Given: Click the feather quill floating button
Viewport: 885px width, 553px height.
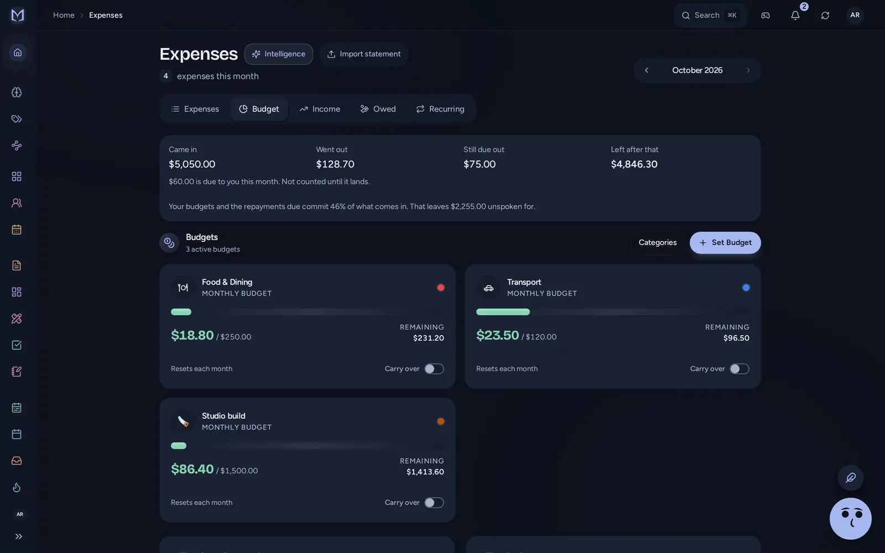Looking at the screenshot, I should 851,478.
